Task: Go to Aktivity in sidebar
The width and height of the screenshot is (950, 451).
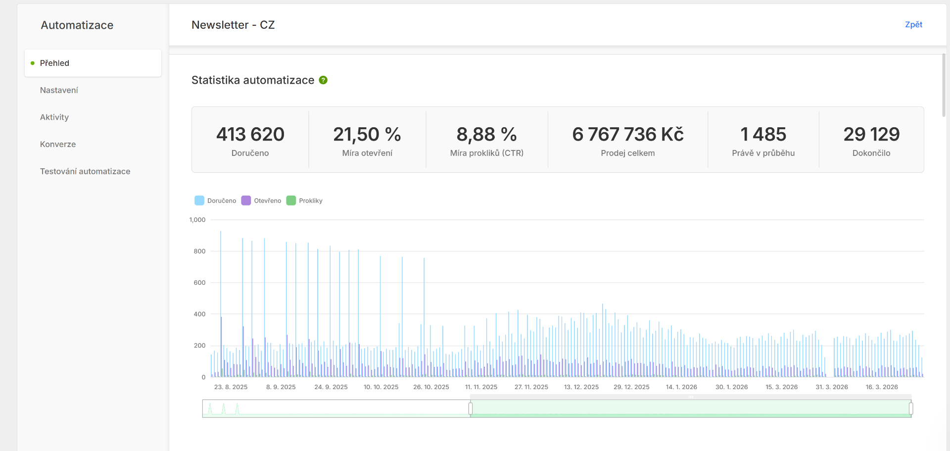Action: [x=54, y=117]
